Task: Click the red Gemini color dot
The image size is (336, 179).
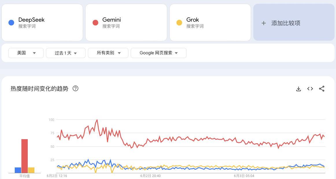Action: [x=95, y=23]
